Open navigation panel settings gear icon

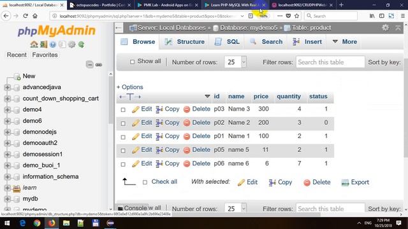[71, 45]
